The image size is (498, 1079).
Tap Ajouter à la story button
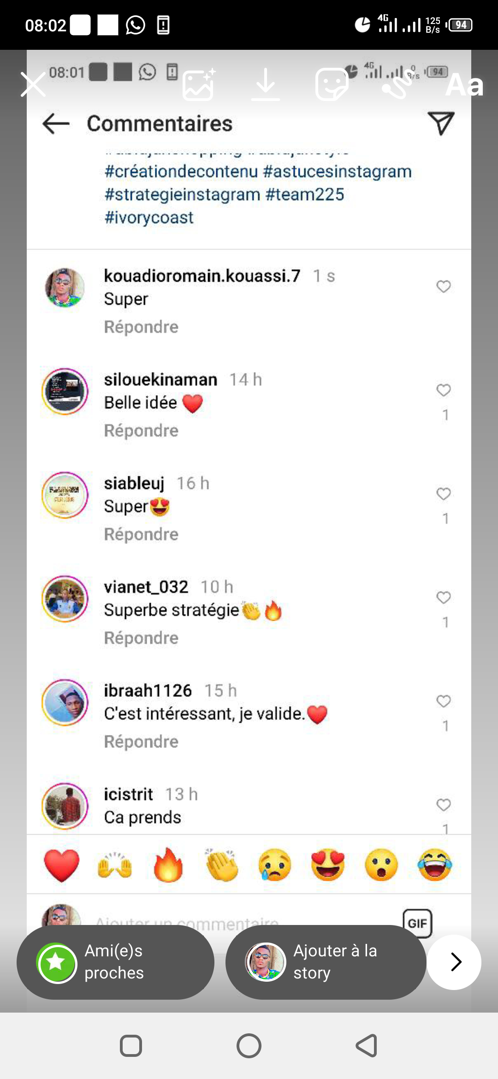pos(326,962)
